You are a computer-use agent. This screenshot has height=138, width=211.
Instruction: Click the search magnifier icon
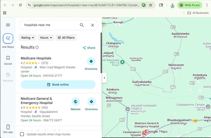(82, 25)
